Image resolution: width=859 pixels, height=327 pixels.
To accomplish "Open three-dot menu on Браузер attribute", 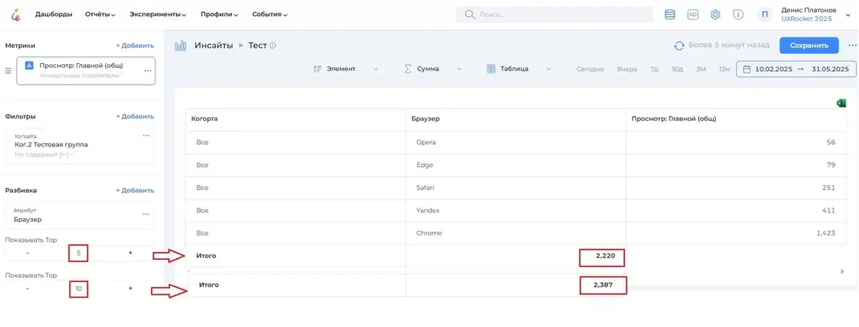I will 146,214.
